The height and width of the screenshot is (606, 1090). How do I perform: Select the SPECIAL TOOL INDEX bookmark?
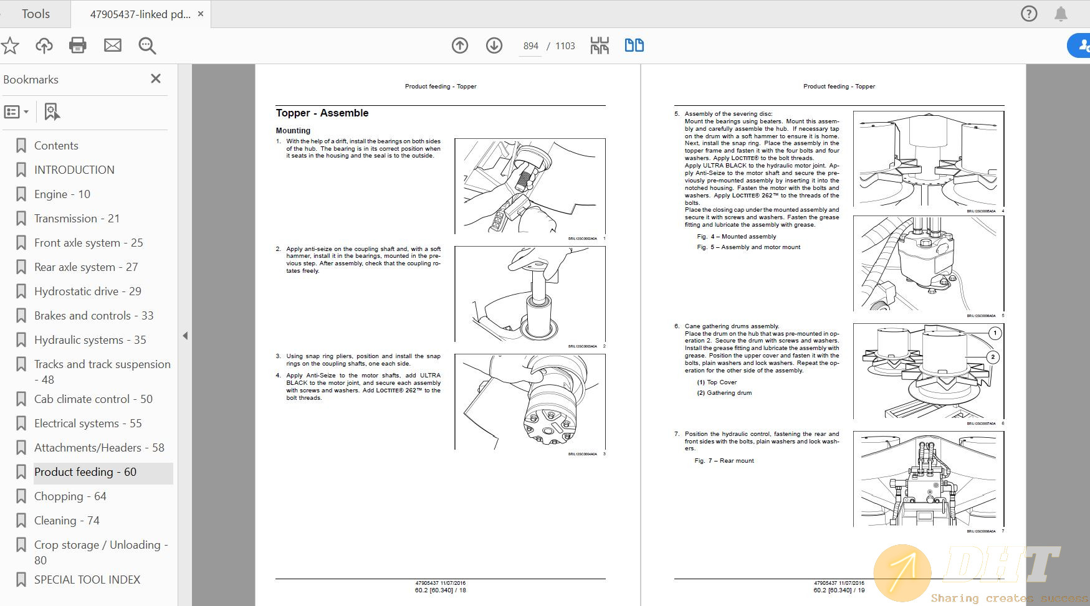click(x=87, y=580)
